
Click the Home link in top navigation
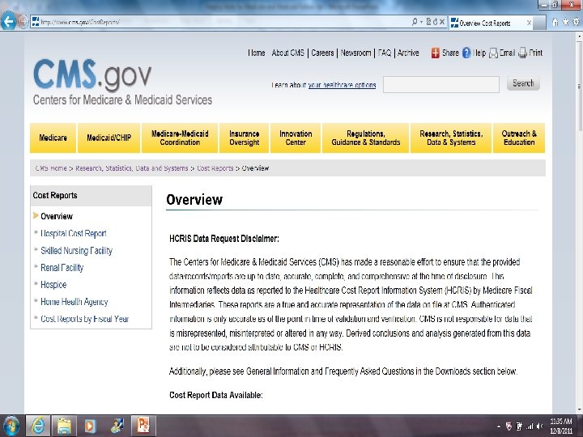tap(257, 53)
